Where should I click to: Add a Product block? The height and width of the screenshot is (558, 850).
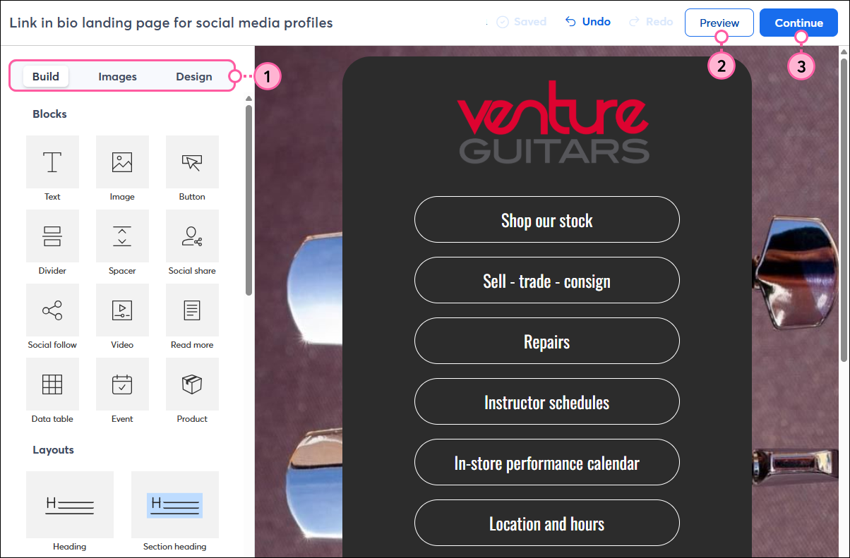point(192,384)
